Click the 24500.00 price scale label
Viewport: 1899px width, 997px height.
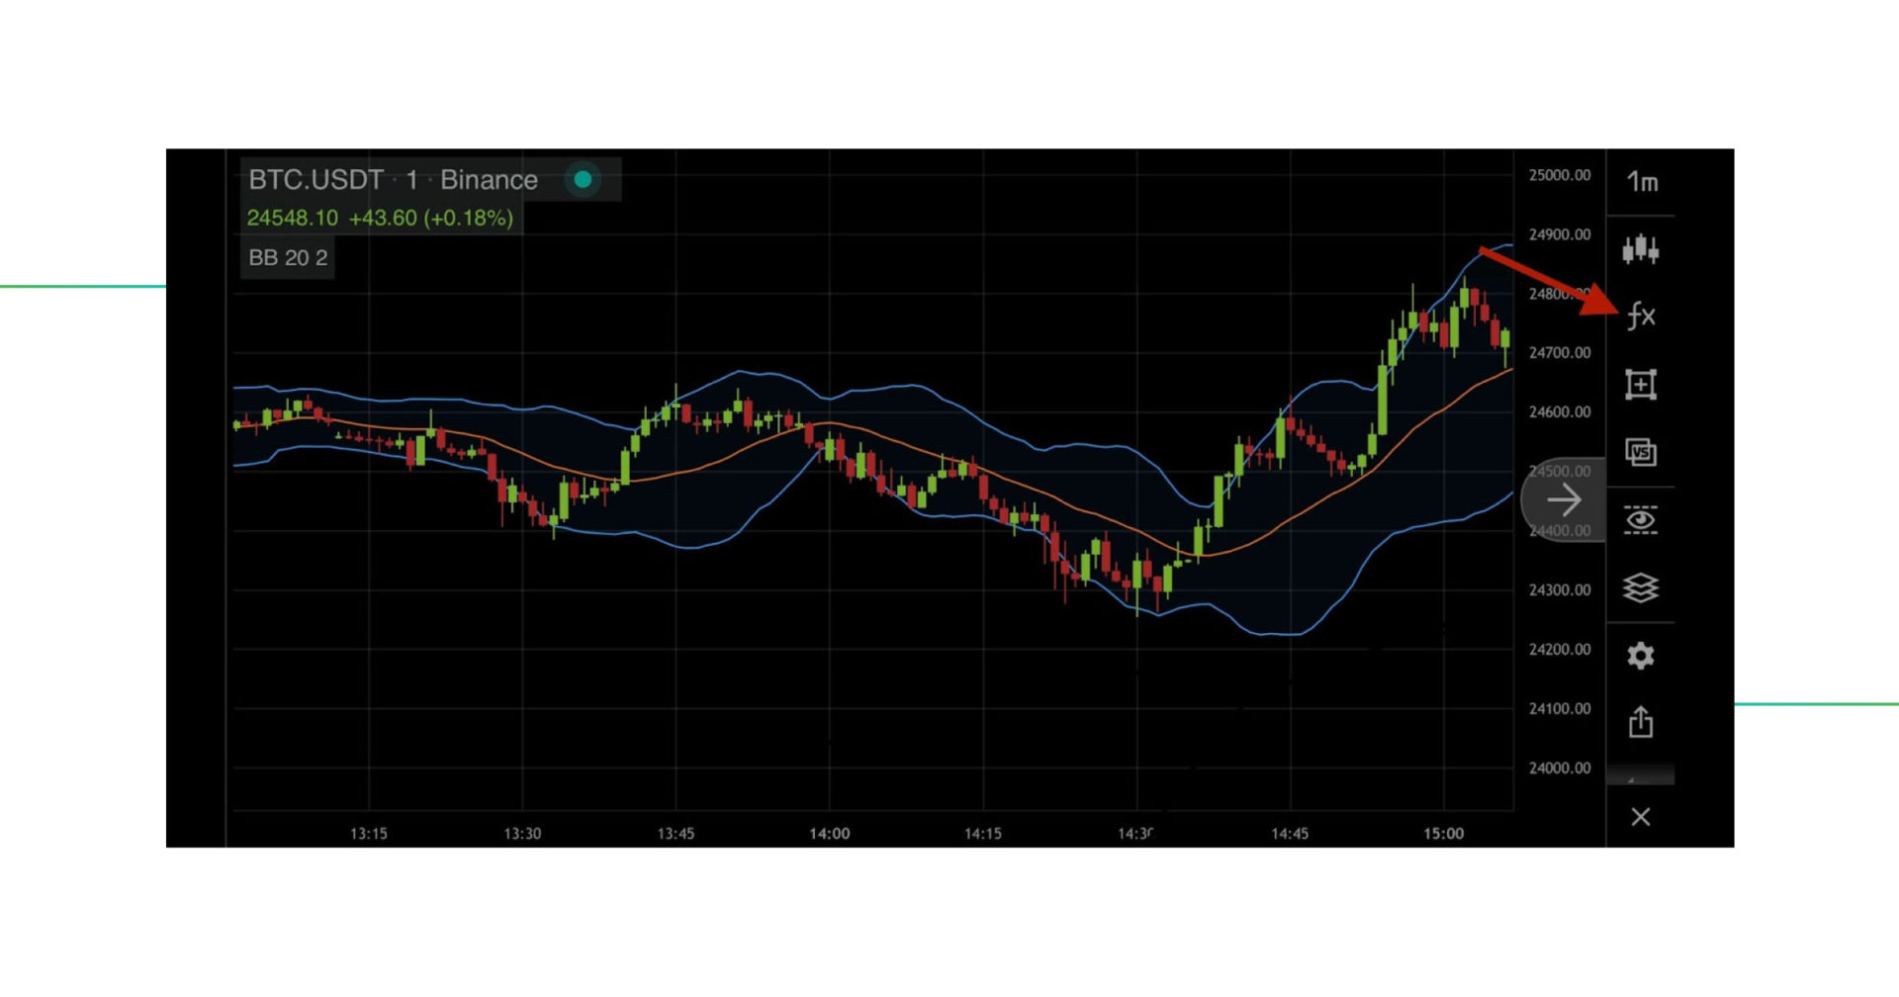pyautogui.click(x=1559, y=471)
